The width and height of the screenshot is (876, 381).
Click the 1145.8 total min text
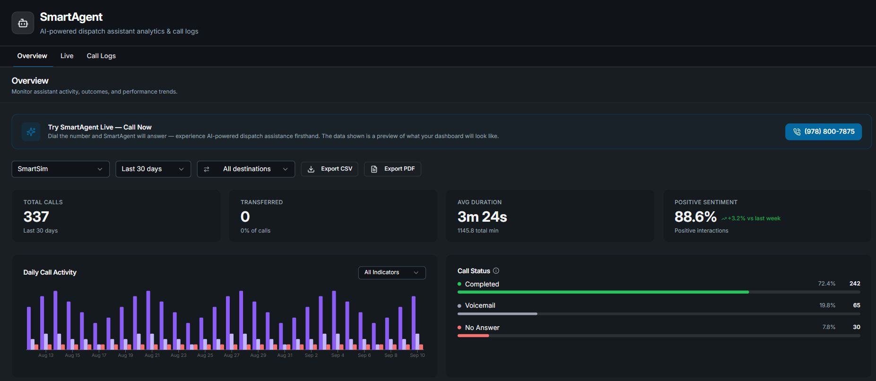coord(478,231)
